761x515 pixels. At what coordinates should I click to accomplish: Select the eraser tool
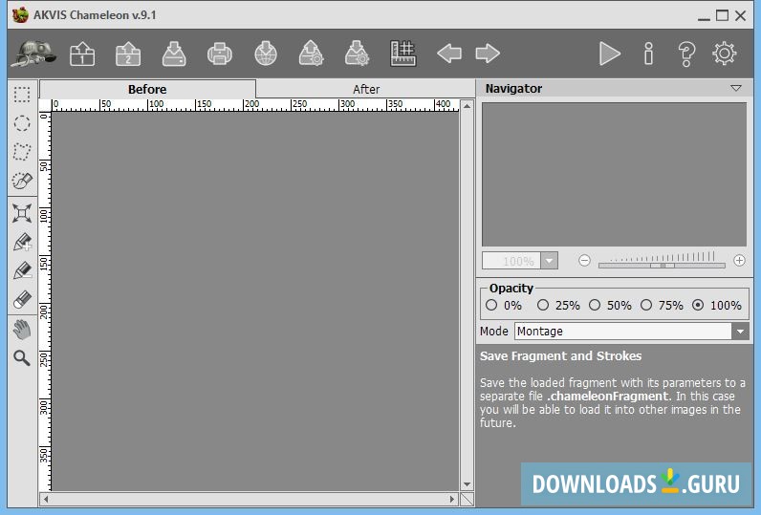pyautogui.click(x=22, y=299)
